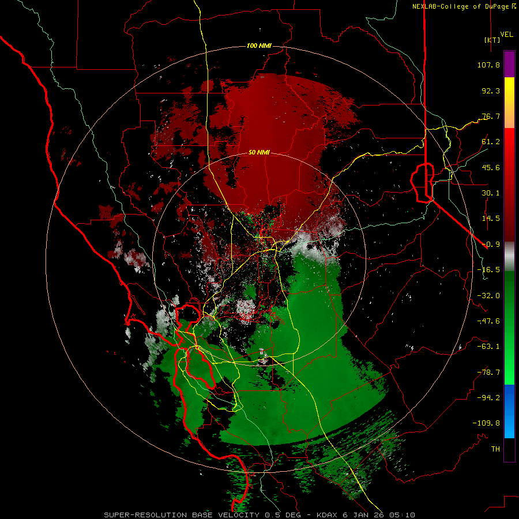Click the -47.6 legend value
519x519 pixels.
coord(488,321)
